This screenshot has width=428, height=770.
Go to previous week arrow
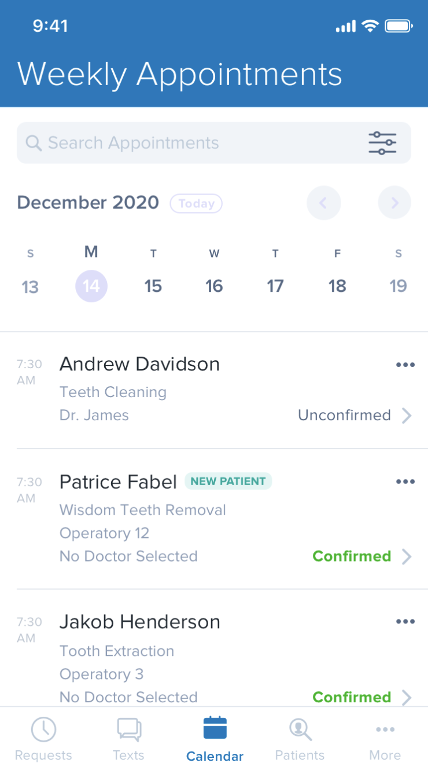(x=324, y=203)
